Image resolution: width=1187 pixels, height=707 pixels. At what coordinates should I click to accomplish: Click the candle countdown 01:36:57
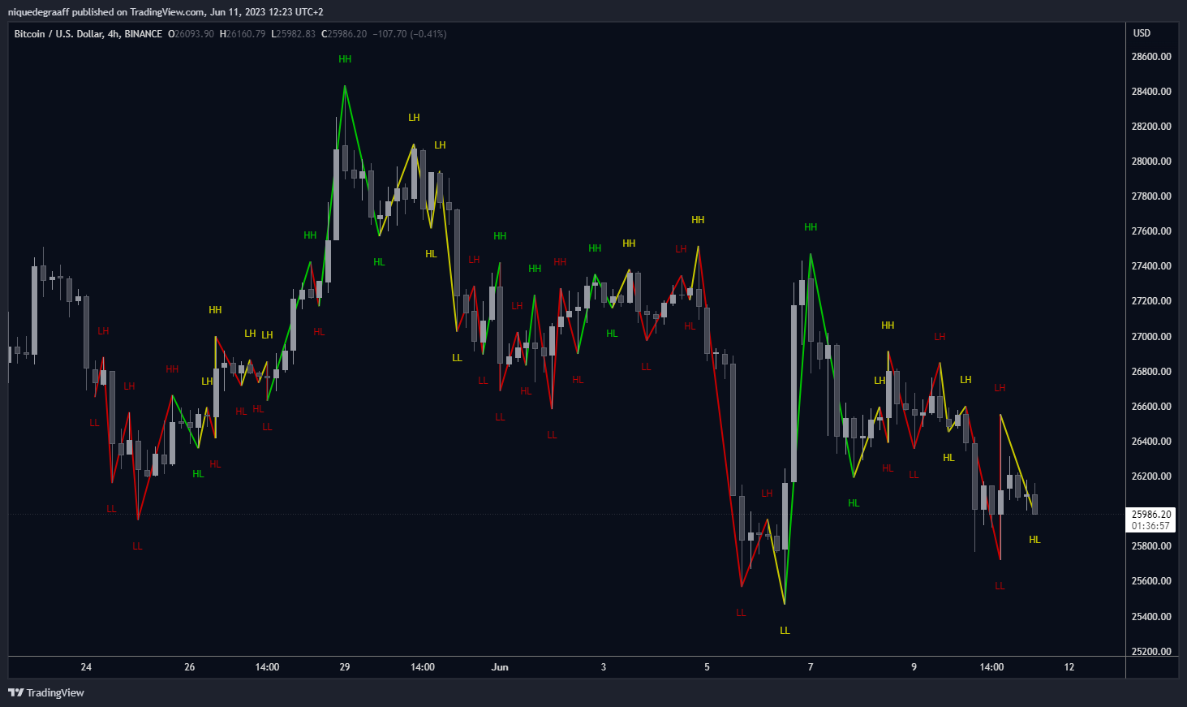(1151, 526)
